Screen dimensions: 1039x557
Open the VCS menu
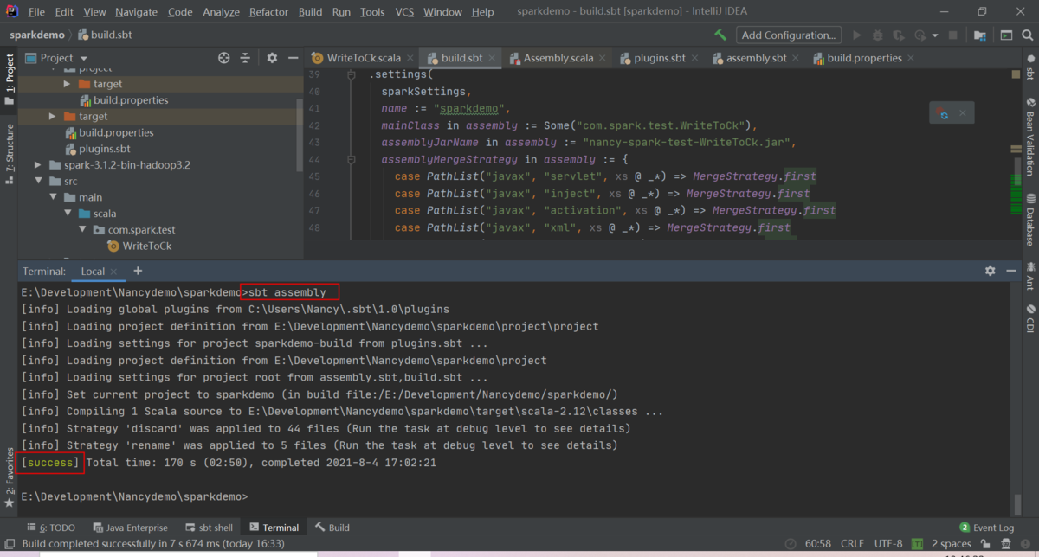(404, 12)
